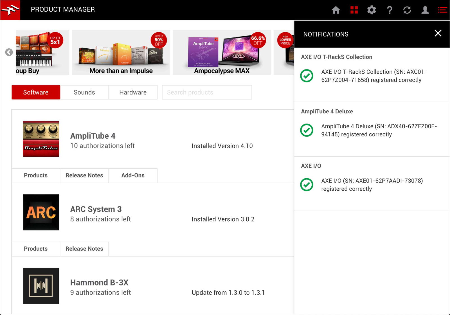Switch to the Sounds tab

point(84,92)
